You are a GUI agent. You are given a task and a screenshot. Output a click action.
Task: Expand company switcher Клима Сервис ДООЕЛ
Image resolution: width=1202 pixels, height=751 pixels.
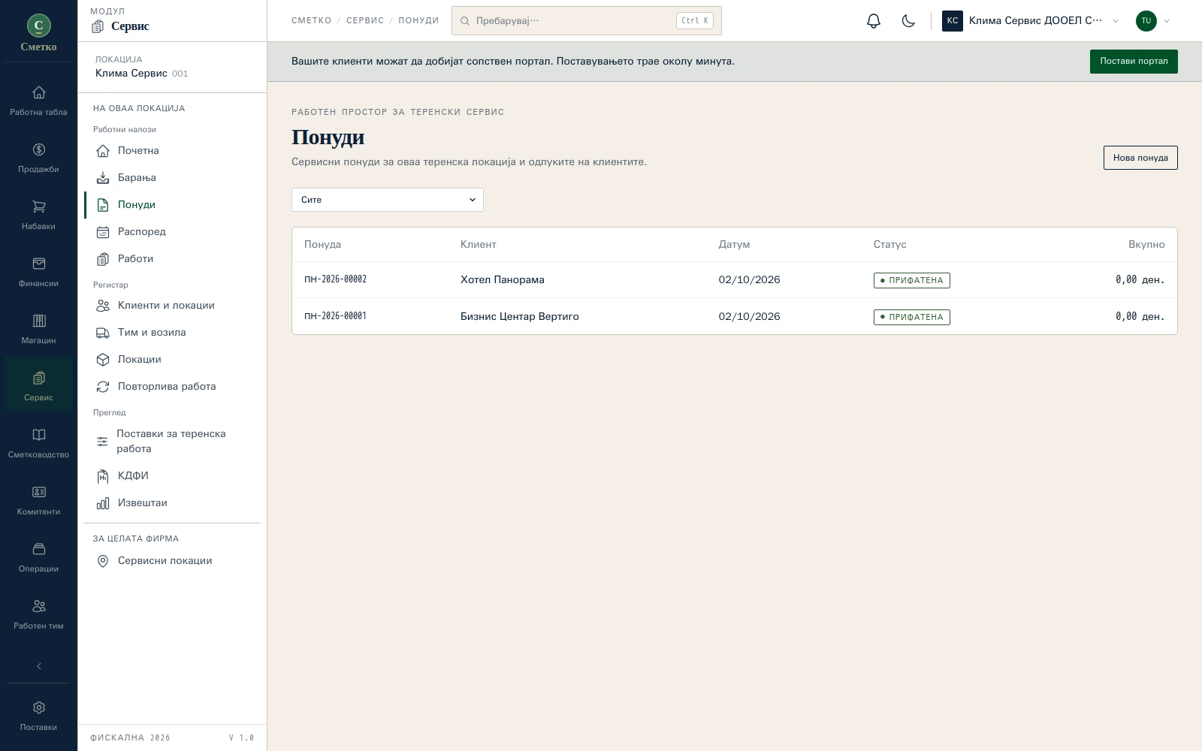coord(1031,21)
